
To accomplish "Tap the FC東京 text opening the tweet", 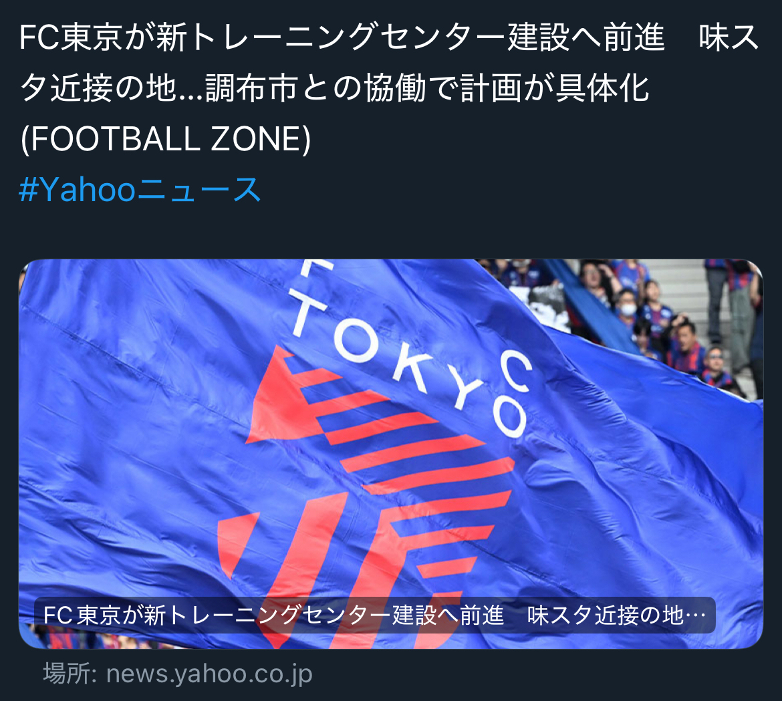I will click(70, 38).
